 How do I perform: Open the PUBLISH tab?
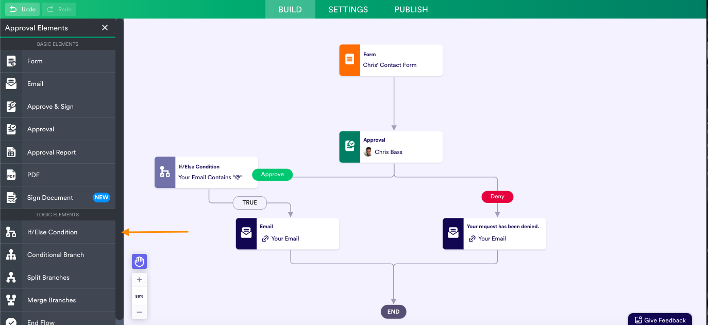411,9
